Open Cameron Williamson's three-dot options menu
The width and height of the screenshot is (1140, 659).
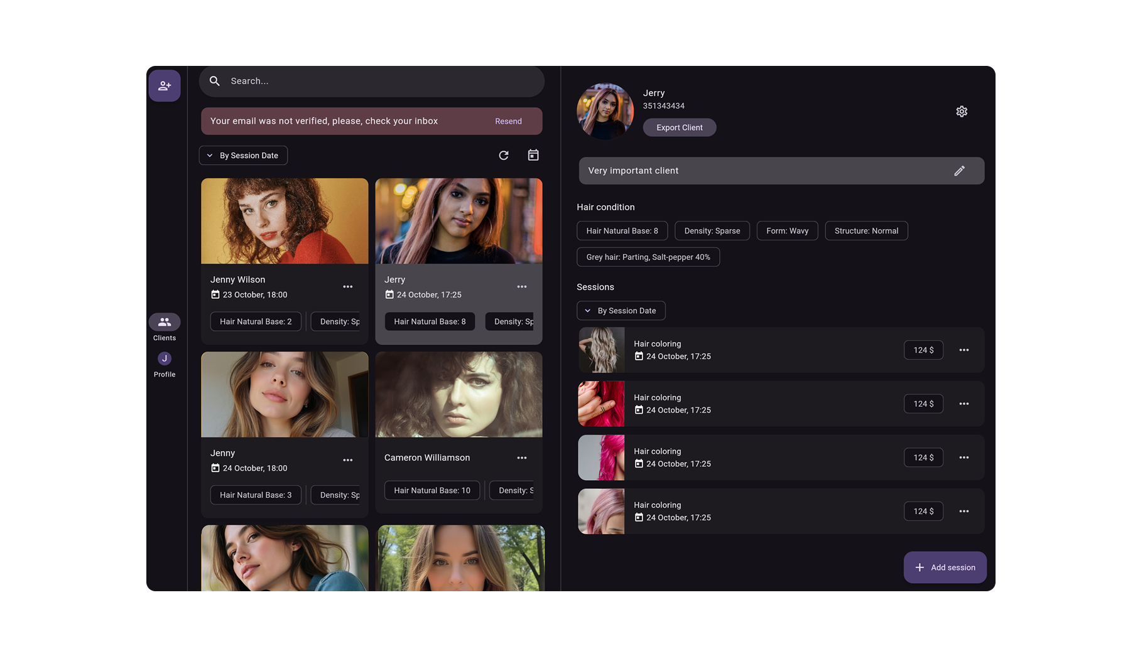(521, 458)
